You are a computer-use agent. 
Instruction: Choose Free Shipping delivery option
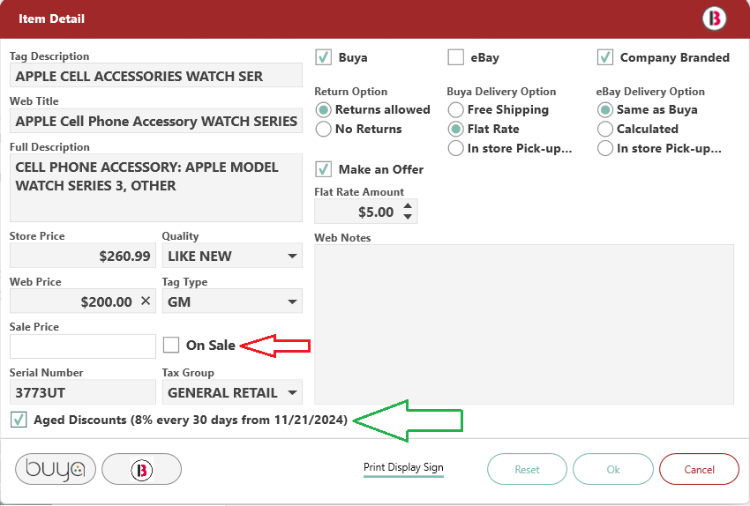pyautogui.click(x=456, y=110)
